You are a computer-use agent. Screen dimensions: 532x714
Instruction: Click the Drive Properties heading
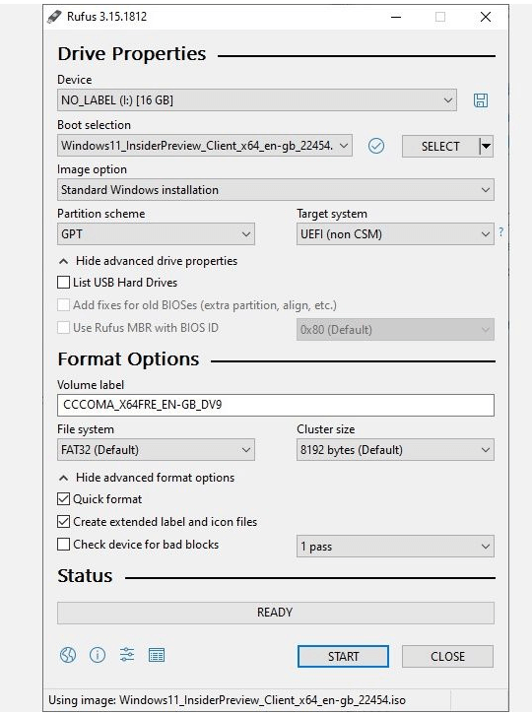pyautogui.click(x=132, y=54)
